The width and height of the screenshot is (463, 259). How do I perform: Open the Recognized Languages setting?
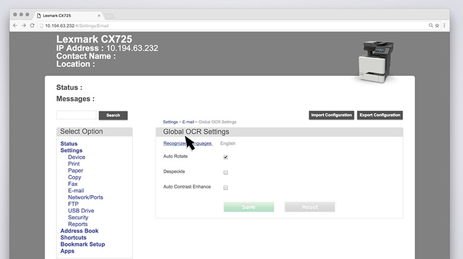point(188,143)
